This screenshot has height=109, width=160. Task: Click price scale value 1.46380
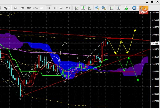pyautogui.click(x=155, y=20)
